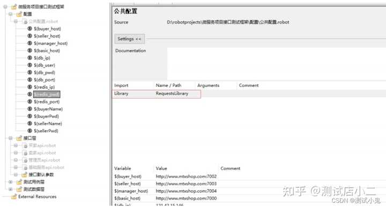Select ${seller_host} cell in variable table
Viewport: 386px width, 207px height.
pos(128,183)
